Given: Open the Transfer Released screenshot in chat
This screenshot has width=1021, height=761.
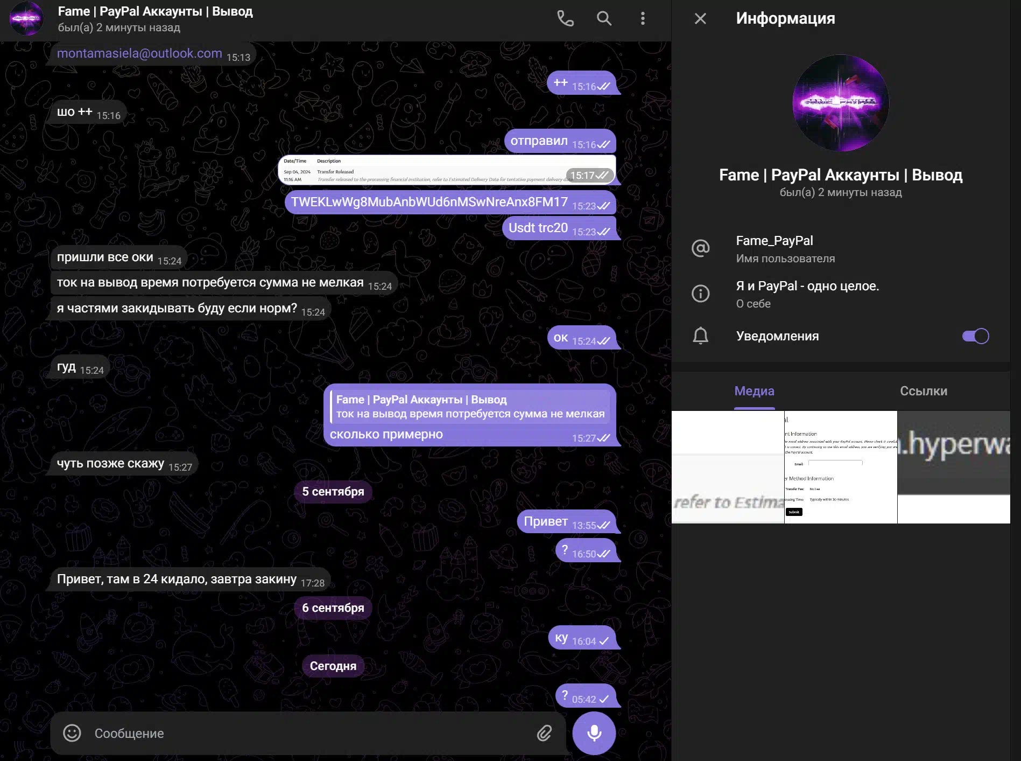Looking at the screenshot, I should pyautogui.click(x=447, y=170).
